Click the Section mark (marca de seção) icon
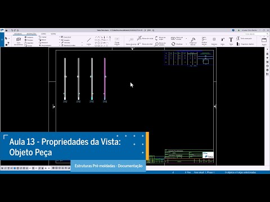Image resolution: width=270 pixels, height=202 pixels. tap(156, 38)
